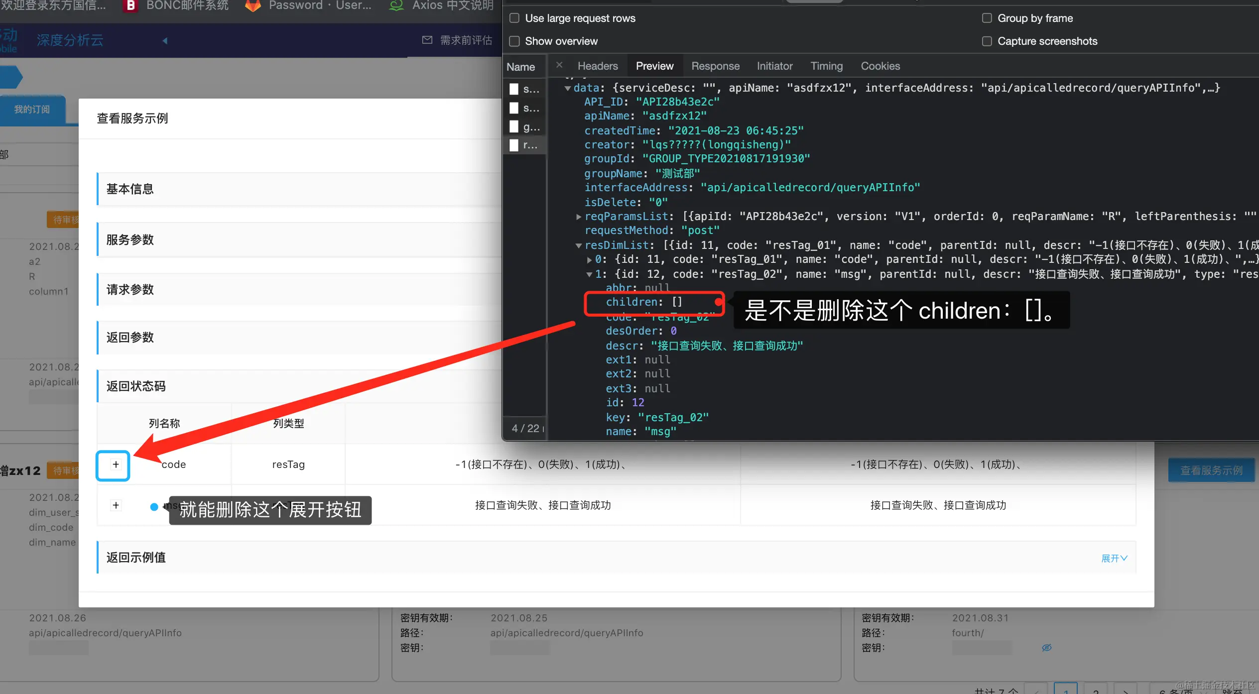Click 深度分析云 title text
The width and height of the screenshot is (1259, 694).
click(x=70, y=40)
